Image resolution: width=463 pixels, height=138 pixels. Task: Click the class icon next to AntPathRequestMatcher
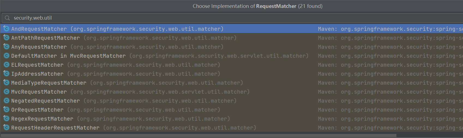click(x=6, y=38)
